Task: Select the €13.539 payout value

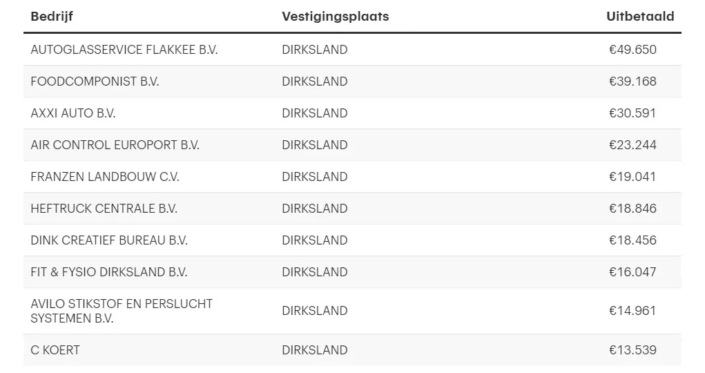Action: coord(632,350)
